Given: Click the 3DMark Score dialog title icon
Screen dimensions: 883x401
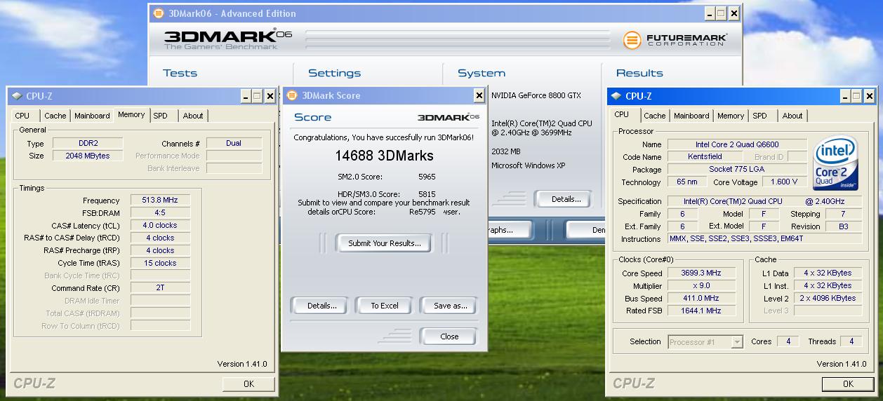Looking at the screenshot, I should pyautogui.click(x=291, y=95).
